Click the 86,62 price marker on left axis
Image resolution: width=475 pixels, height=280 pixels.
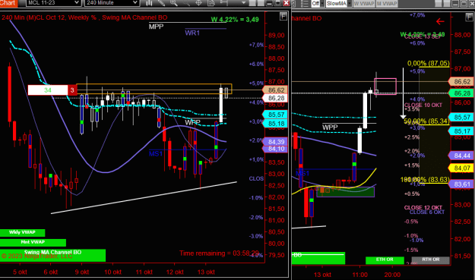coord(276,90)
